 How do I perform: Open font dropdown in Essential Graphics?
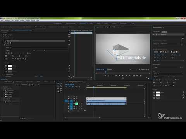pyautogui.click(x=168, y=74)
